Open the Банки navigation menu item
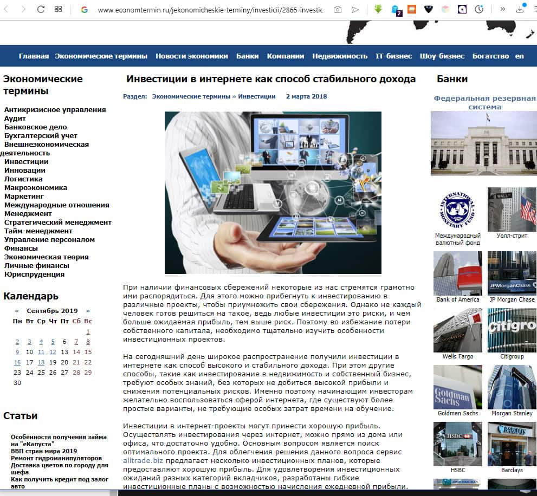This screenshot has width=537, height=496. pos(247,56)
